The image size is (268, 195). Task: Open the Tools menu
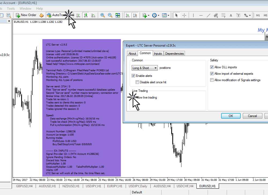(11, 8)
